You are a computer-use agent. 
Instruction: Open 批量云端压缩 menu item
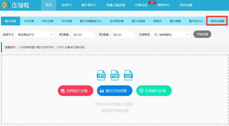(116, 5)
